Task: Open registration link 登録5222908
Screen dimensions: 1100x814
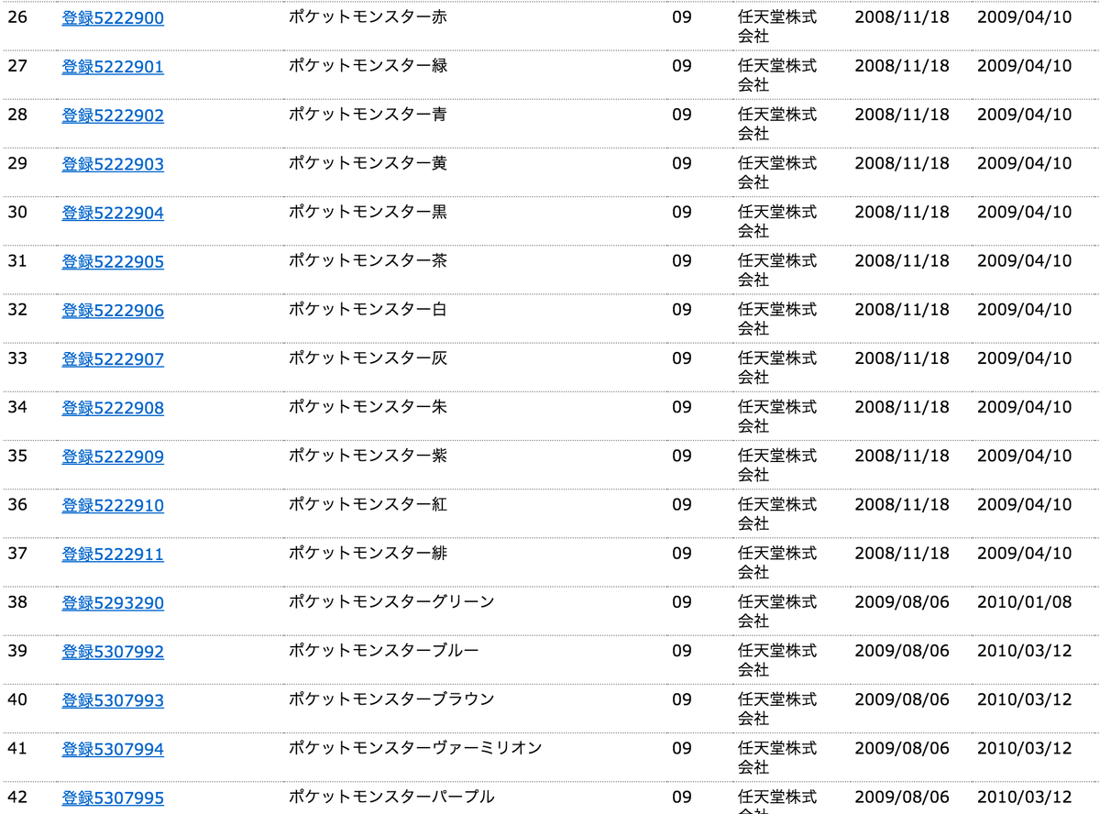Action: click(113, 408)
